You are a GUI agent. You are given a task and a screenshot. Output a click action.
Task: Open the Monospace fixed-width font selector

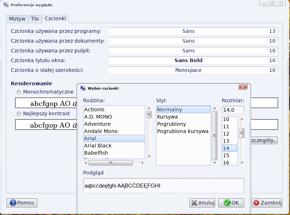pos(188,70)
